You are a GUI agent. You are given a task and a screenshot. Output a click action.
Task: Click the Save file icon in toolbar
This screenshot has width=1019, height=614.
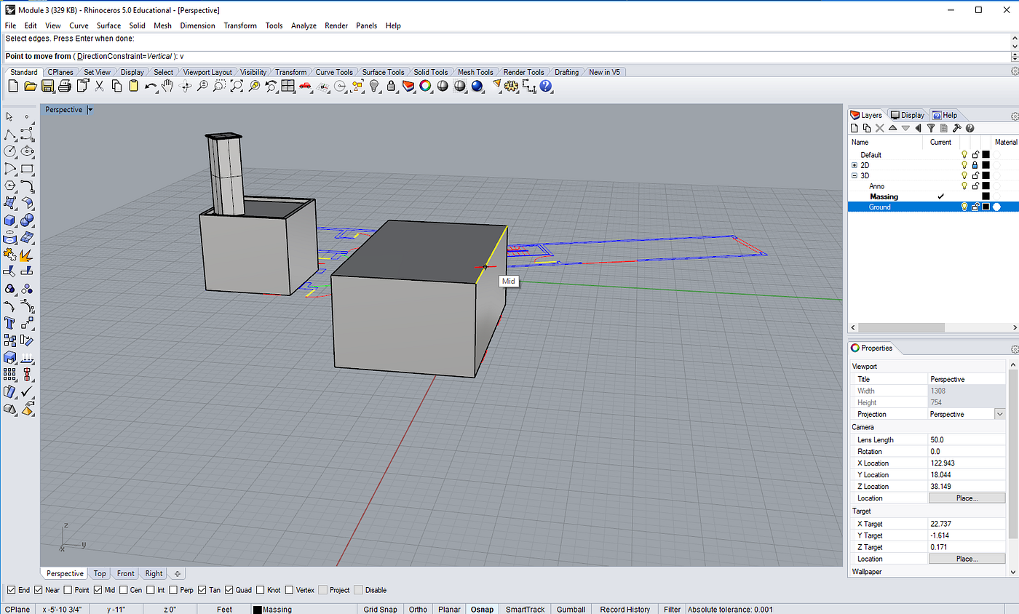[x=47, y=87]
